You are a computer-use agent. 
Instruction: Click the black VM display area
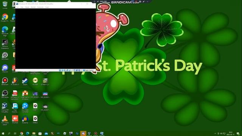56,39
